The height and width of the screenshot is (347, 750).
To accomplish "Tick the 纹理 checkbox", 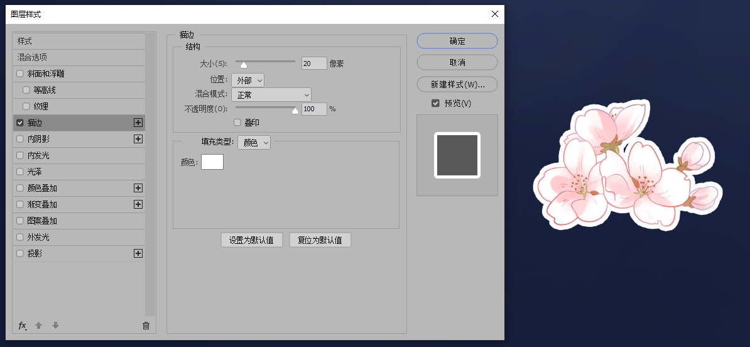I will click(x=26, y=106).
